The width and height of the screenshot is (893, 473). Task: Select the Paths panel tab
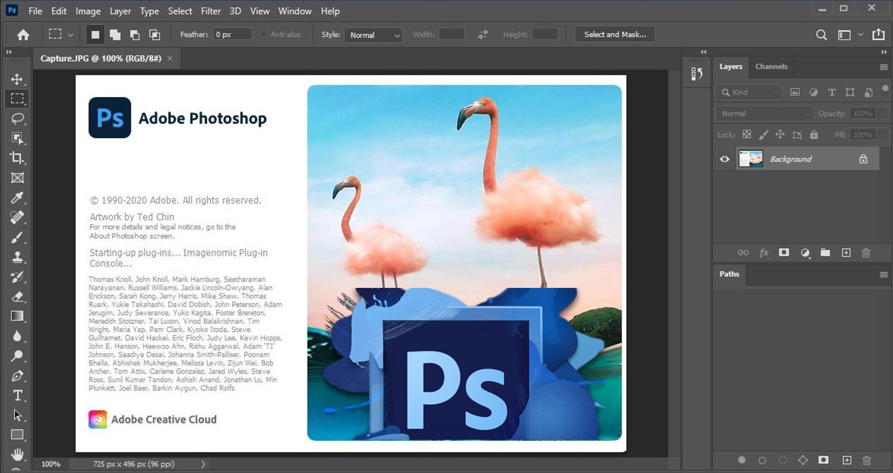point(729,274)
